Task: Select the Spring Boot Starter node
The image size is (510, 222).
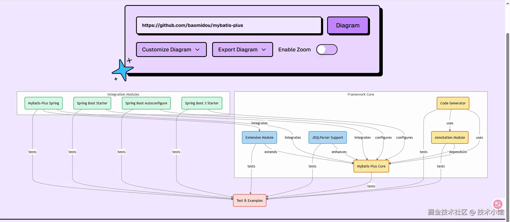Action: (x=92, y=103)
